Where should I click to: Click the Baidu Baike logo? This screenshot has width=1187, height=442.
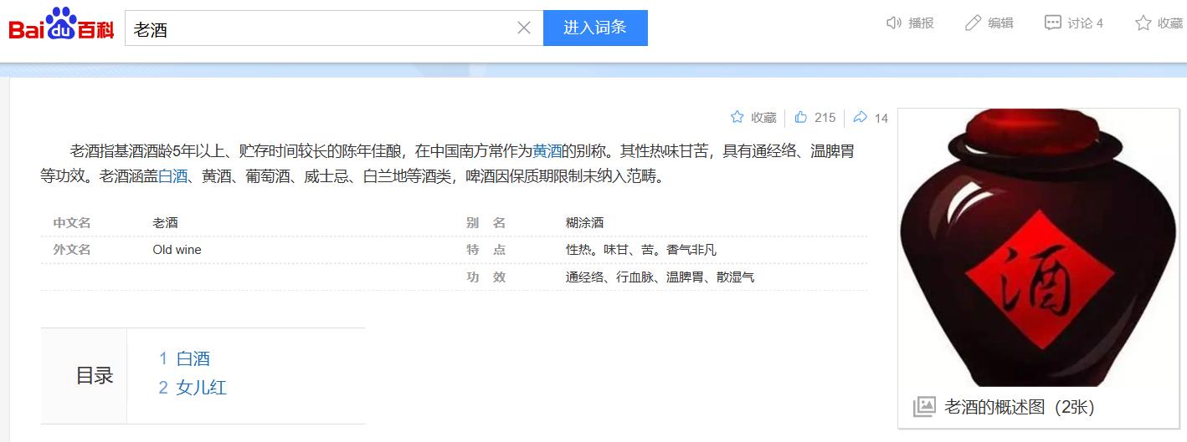[x=61, y=28]
